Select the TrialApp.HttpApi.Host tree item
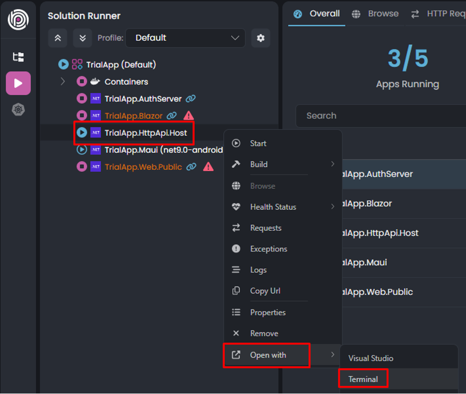 (x=145, y=133)
